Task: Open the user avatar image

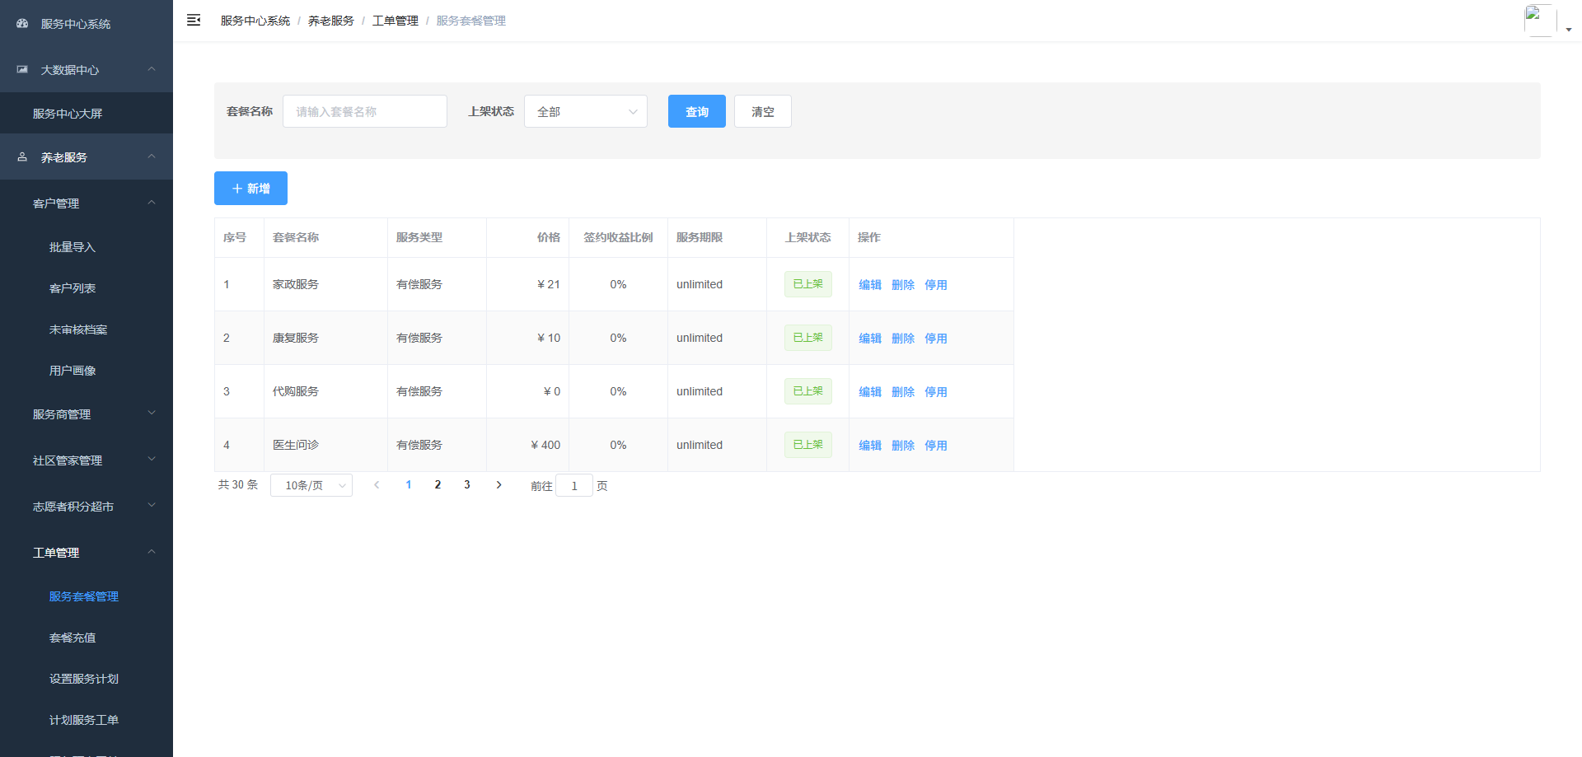Action: pos(1540,20)
